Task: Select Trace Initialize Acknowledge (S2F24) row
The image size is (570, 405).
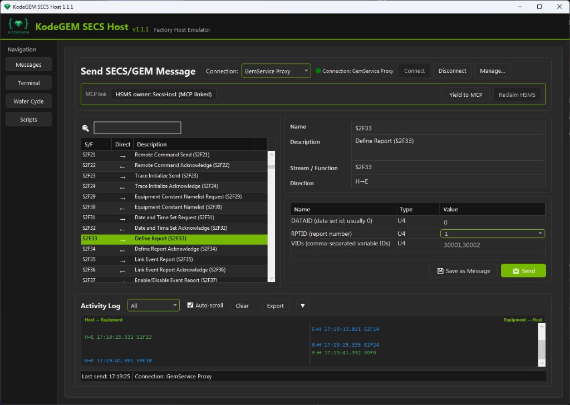Action: [174, 186]
